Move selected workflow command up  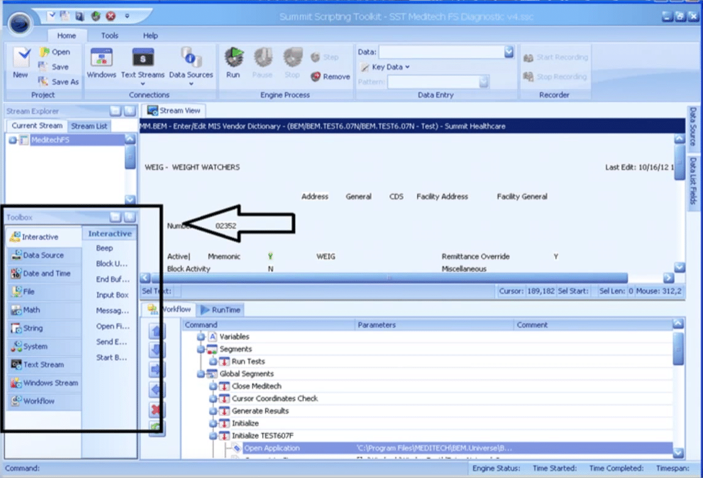point(156,331)
